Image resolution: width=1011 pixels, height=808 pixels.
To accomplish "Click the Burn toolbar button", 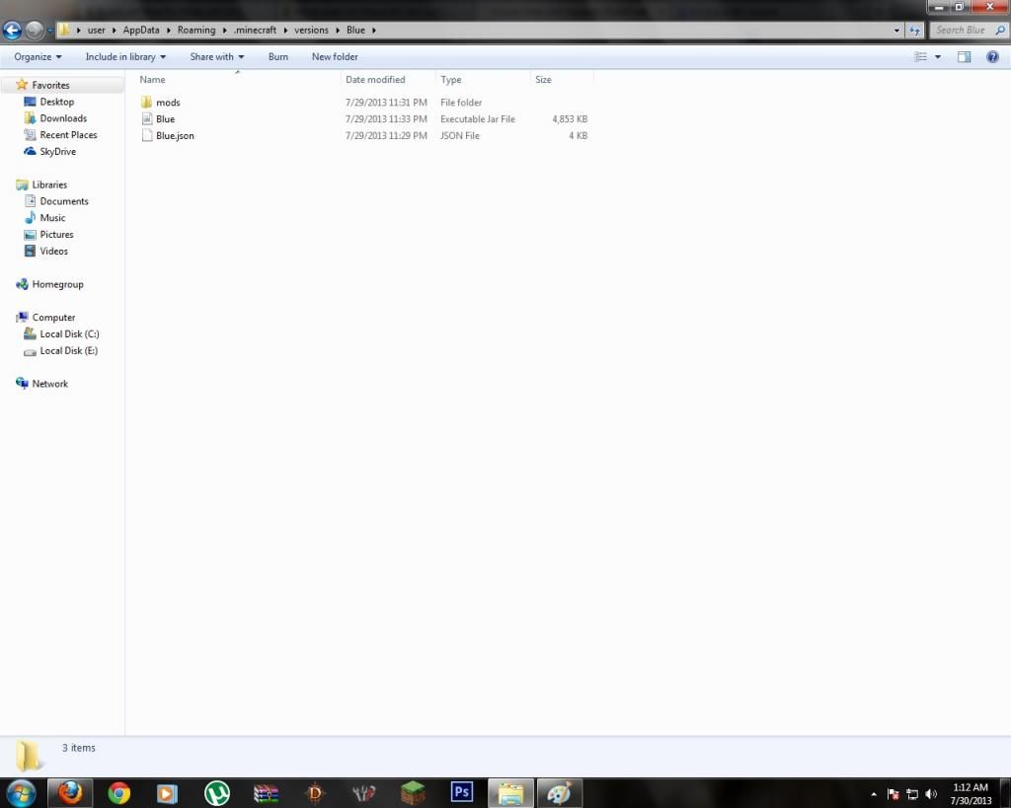I will tap(278, 57).
